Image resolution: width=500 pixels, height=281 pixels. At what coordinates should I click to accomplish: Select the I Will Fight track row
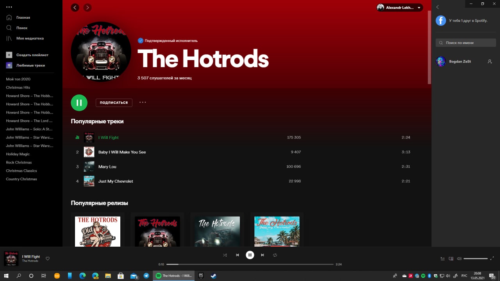(243, 137)
